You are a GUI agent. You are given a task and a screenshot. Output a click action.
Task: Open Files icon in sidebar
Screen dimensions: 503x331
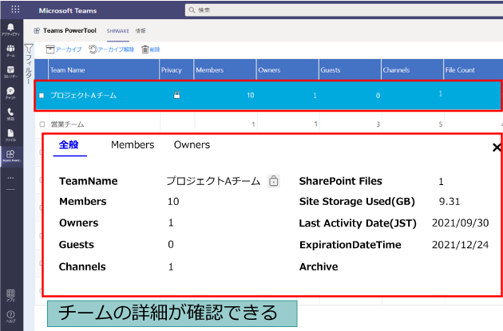[x=10, y=136]
